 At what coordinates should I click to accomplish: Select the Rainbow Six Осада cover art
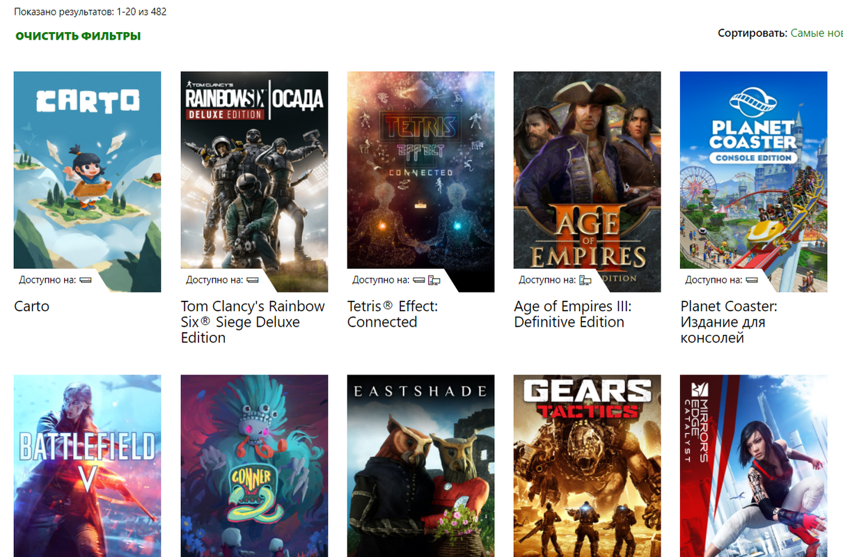(254, 181)
